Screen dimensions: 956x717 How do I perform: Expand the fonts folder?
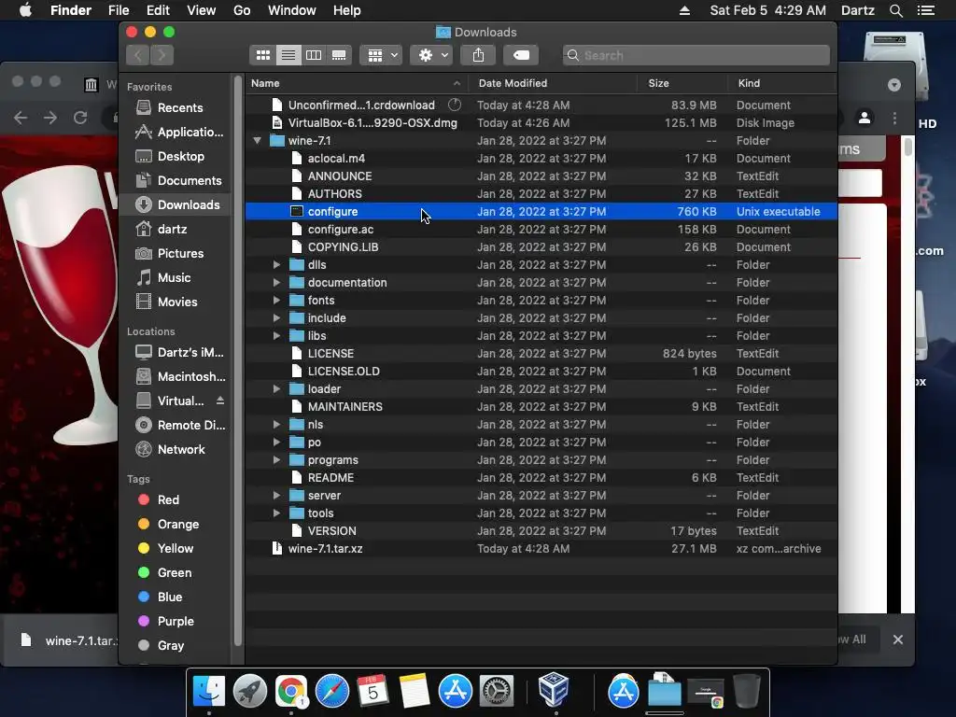pyautogui.click(x=276, y=301)
